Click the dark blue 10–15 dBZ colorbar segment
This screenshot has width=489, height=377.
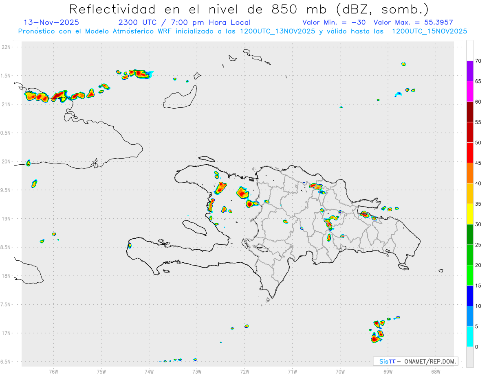tap(470, 296)
